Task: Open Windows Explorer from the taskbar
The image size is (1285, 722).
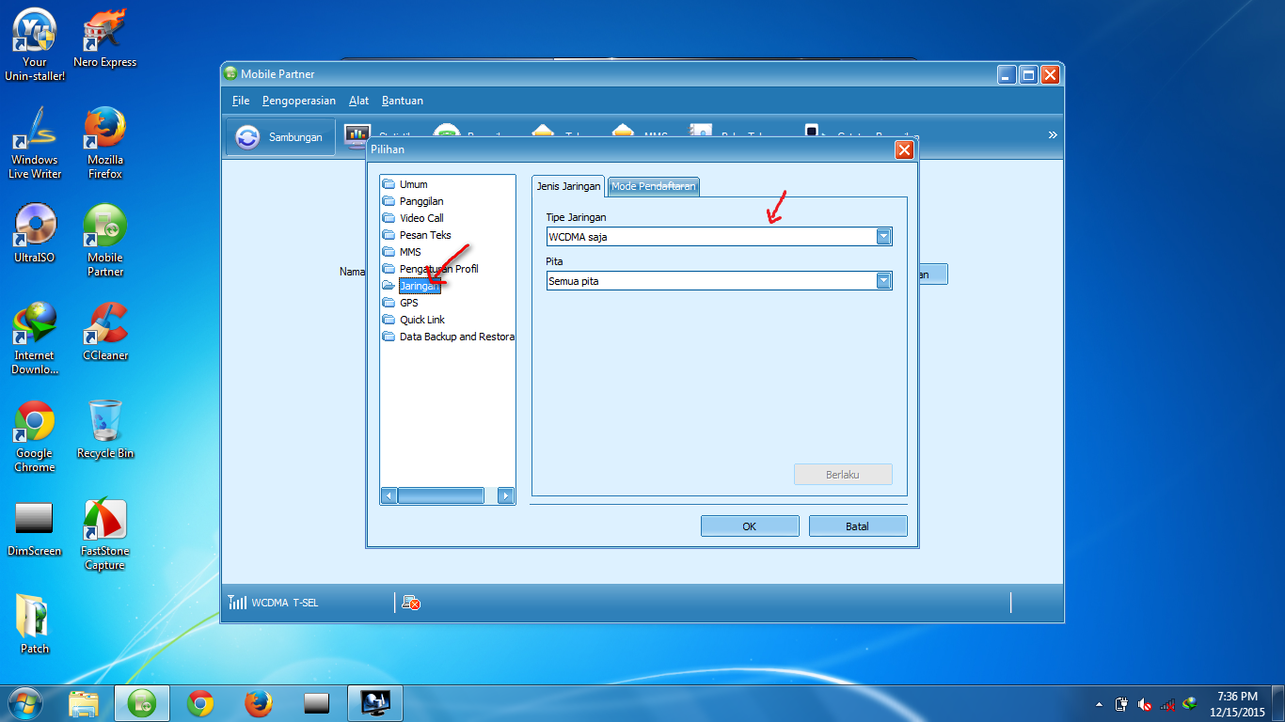Action: 84,703
